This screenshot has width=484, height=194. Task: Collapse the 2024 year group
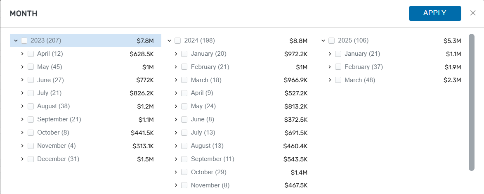pos(169,40)
